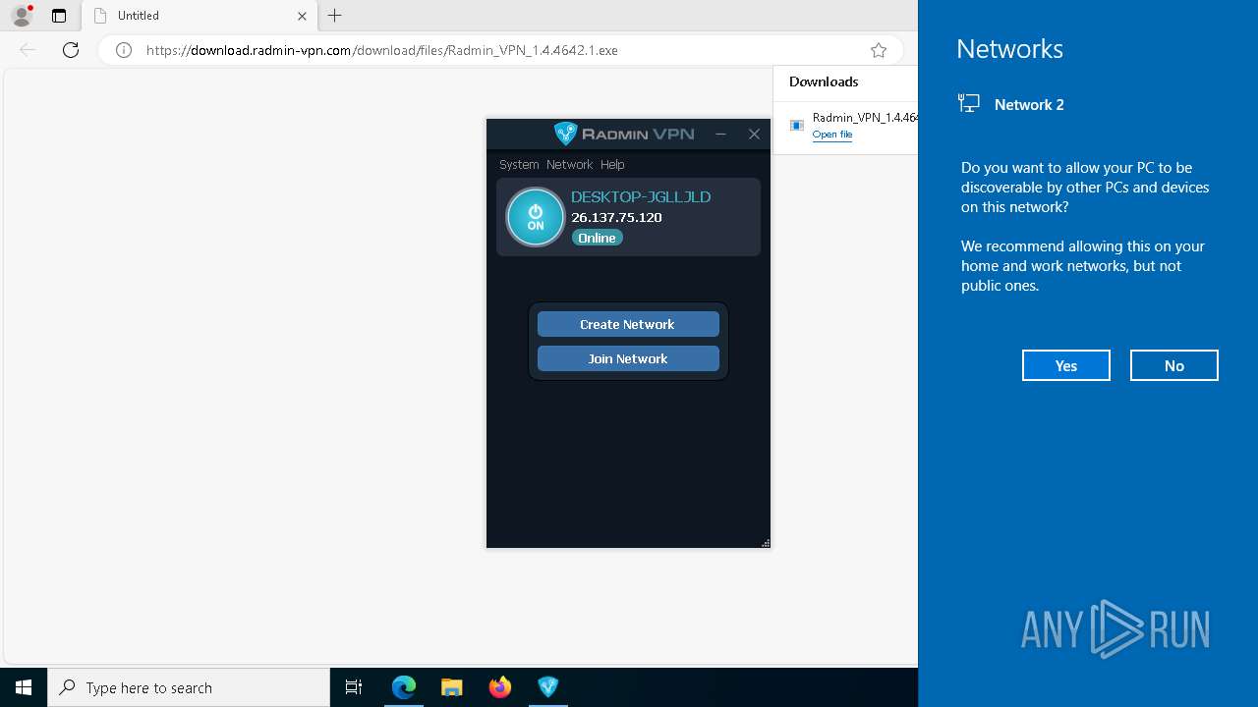The height and width of the screenshot is (707, 1258).
Task: Click the Radmin_VPN_1.4.464 download file name
Action: pos(865,118)
